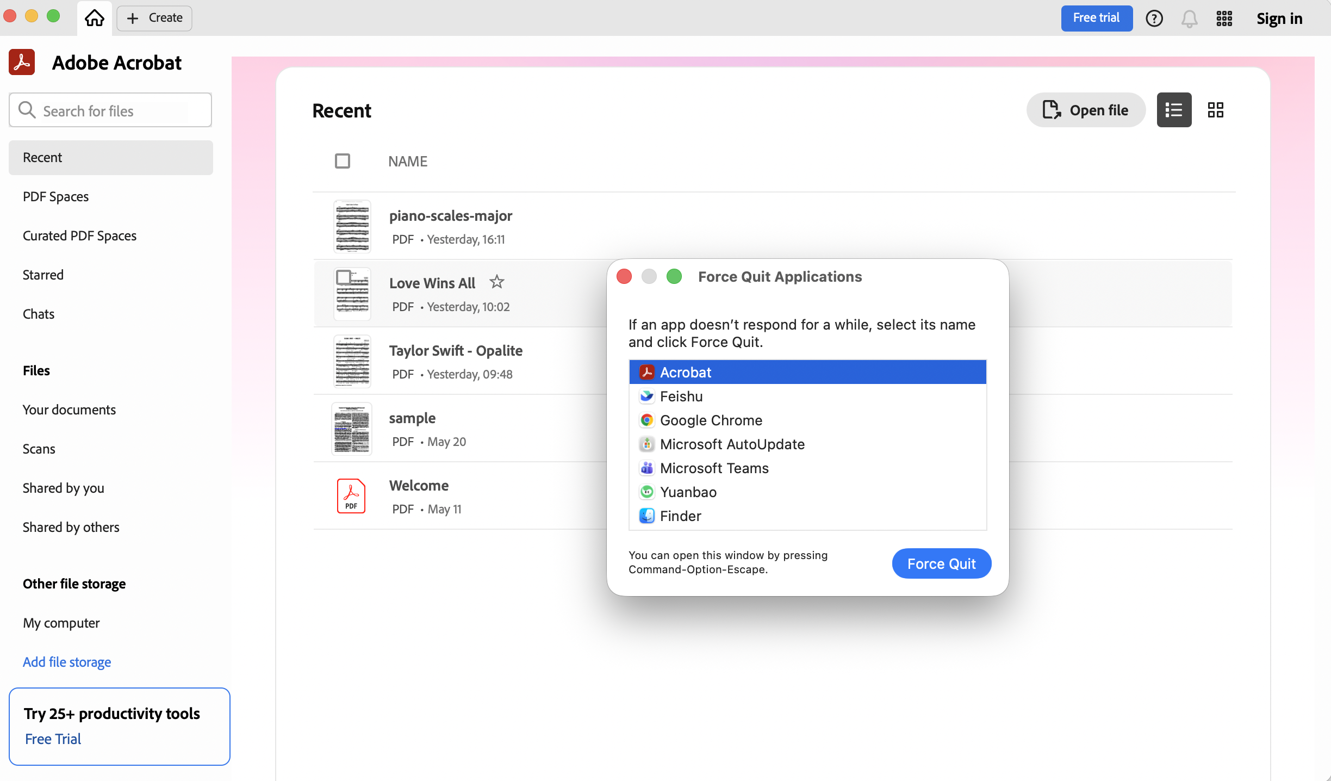Sort by the NAME column header
1331x781 pixels.
tap(408, 161)
